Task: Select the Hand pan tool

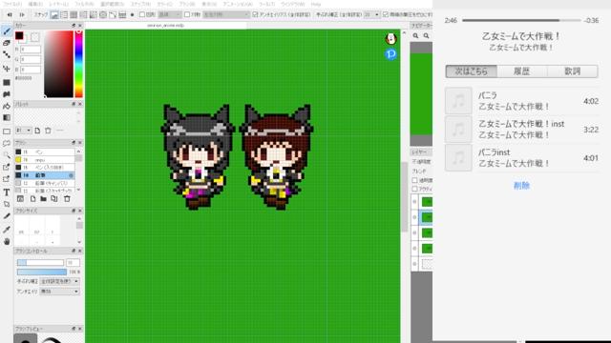Action: (x=7, y=241)
